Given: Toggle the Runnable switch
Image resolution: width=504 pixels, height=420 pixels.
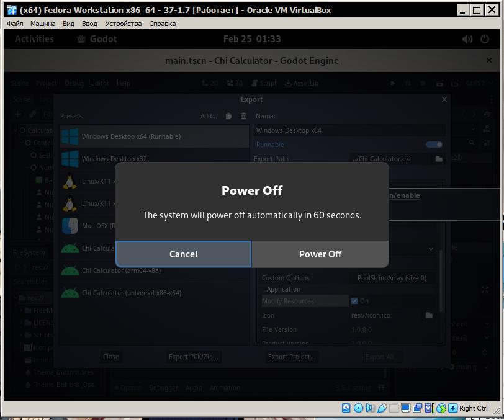Looking at the screenshot, I should pos(434,145).
